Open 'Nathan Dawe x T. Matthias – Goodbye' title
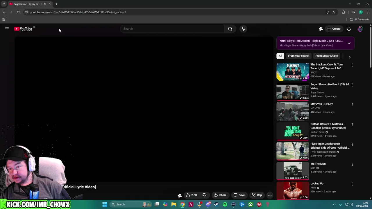 tap(328, 126)
